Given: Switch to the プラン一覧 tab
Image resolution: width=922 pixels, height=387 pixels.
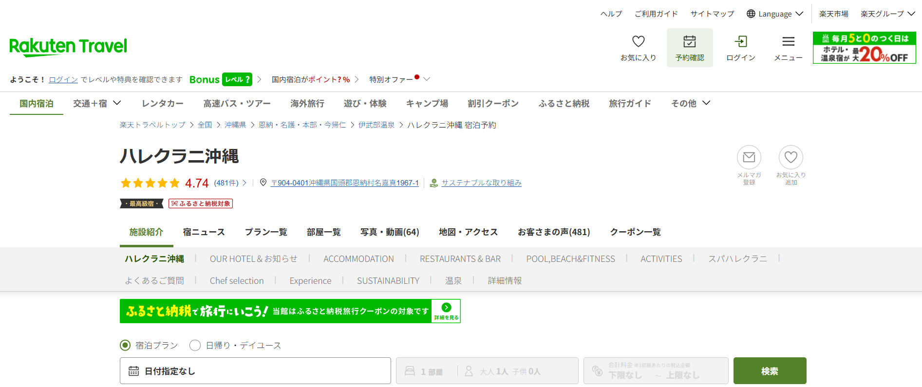Looking at the screenshot, I should [266, 232].
